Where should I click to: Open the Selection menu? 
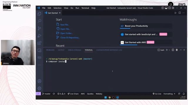tap(58, 8)
